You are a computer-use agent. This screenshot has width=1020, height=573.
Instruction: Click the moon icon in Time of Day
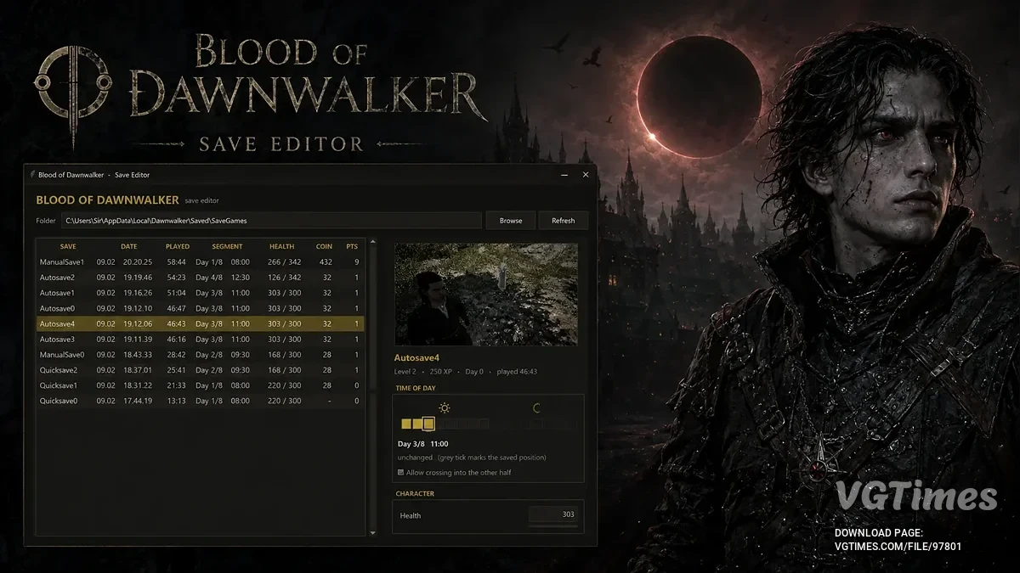click(536, 408)
